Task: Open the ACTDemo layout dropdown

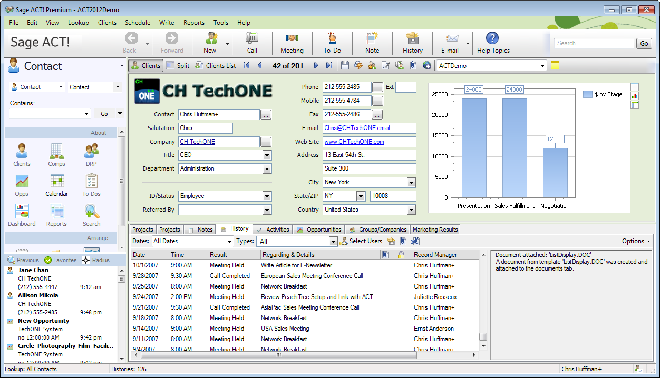Action: (542, 66)
